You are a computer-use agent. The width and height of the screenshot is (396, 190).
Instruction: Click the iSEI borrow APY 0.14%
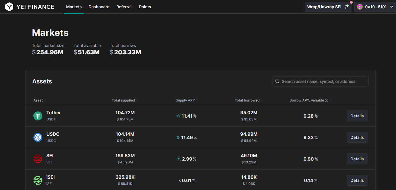(311, 180)
